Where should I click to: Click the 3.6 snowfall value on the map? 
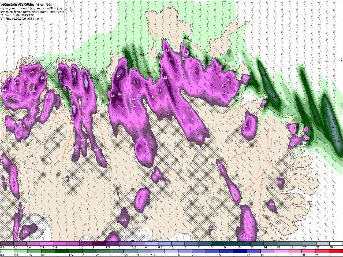point(42,78)
